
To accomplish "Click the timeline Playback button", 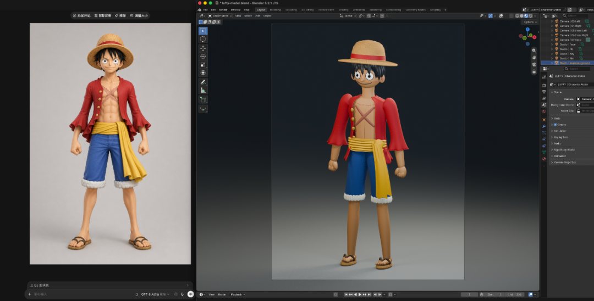I will tap(238, 294).
